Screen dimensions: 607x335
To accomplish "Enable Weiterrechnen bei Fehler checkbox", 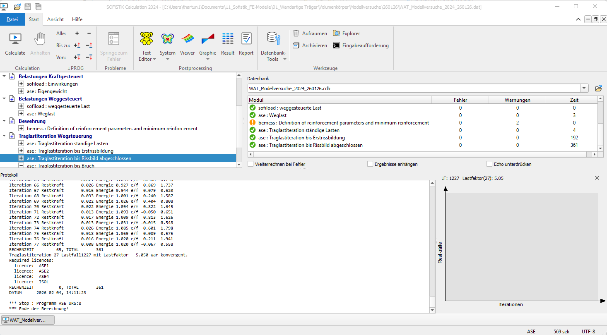I will point(251,164).
